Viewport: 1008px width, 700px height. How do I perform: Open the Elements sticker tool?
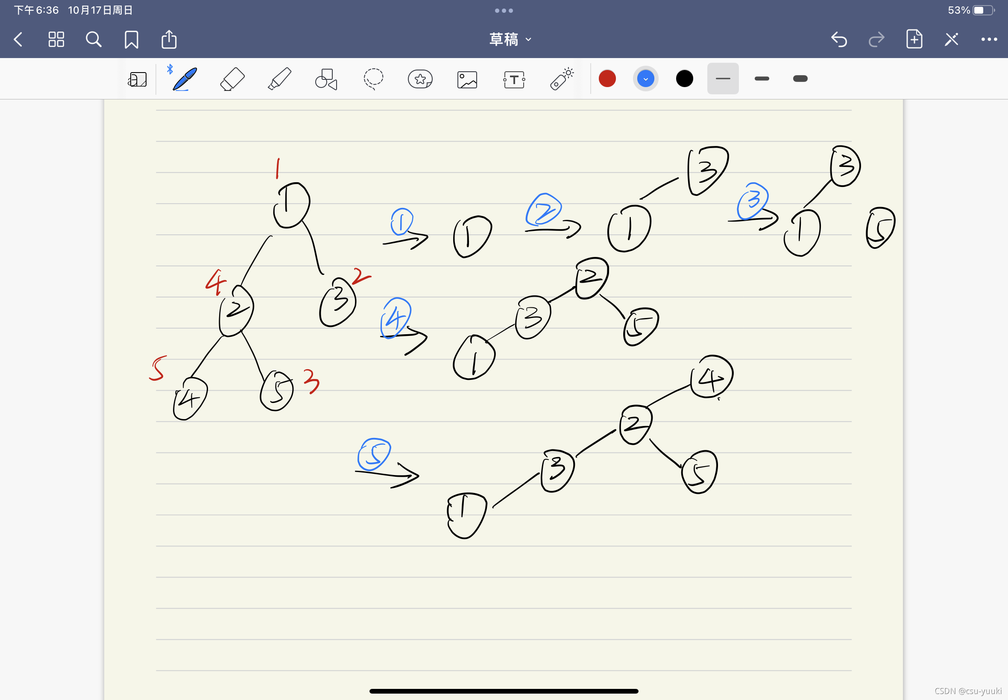click(420, 79)
